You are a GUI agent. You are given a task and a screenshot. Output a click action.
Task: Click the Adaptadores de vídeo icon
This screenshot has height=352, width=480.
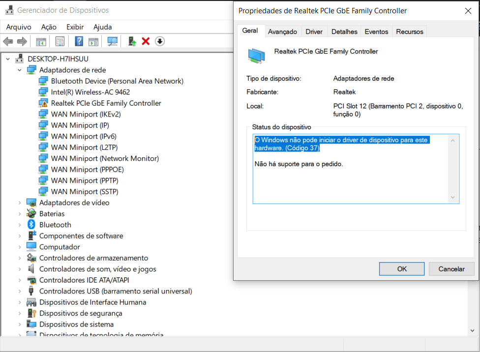31,203
